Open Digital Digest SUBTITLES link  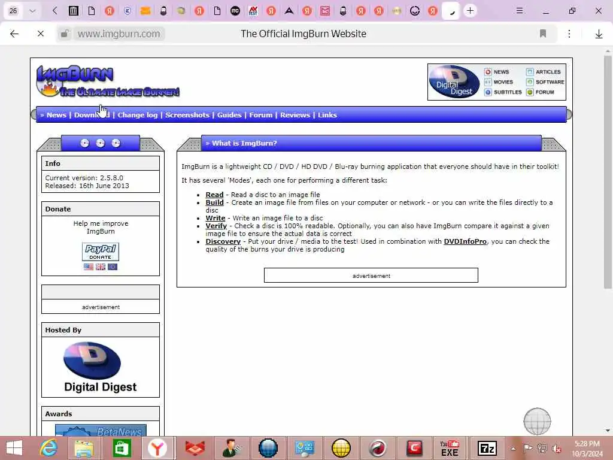[503, 92]
